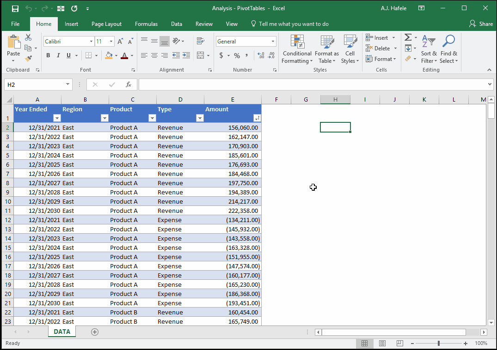Screen dimensions: 497x350
Task: Open the Amount column filter dropdown
Action: tap(257, 118)
